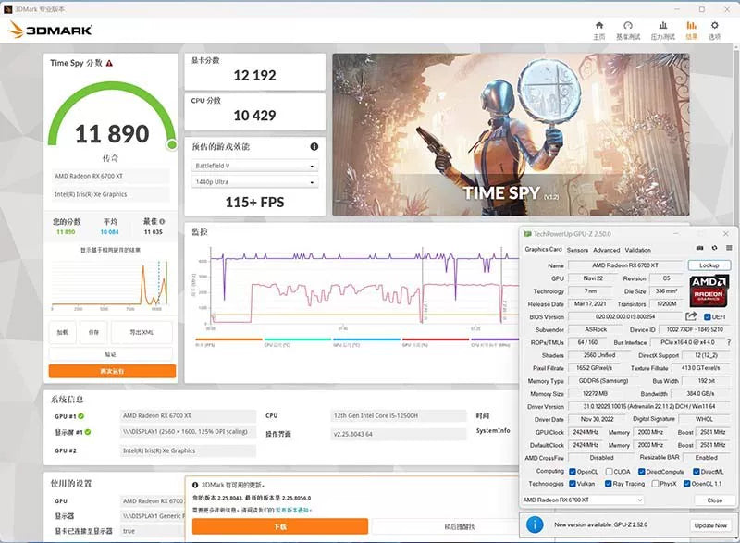
Task: Expand the AMD Radeon RX 6700 XT GPU selector
Action: [583, 500]
